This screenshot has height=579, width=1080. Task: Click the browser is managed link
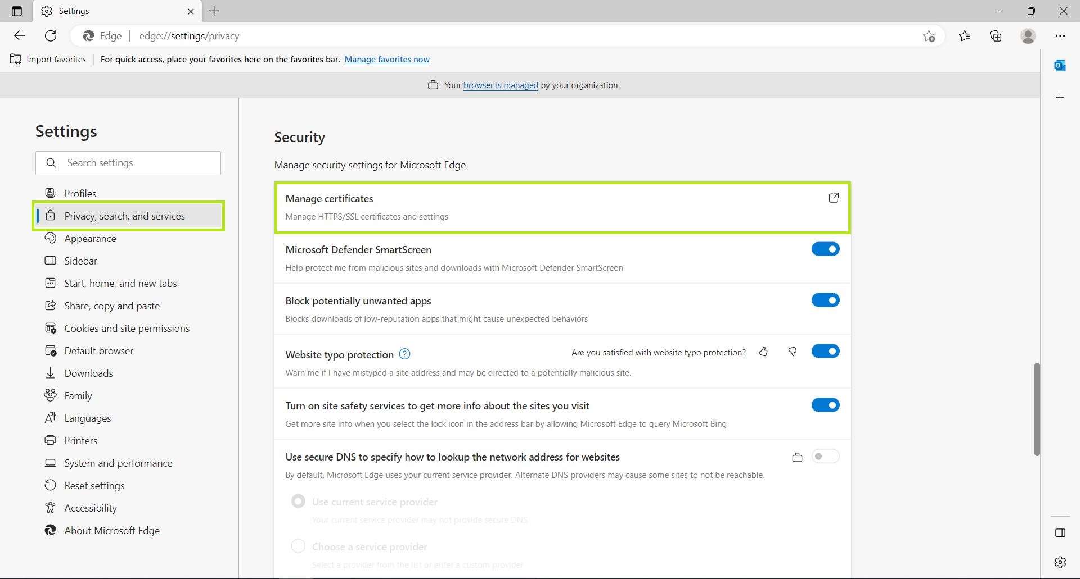pyautogui.click(x=501, y=85)
